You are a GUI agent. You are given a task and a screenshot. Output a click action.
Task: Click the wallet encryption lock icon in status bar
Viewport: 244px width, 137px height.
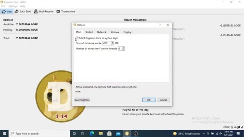pyautogui.click(x=232, y=127)
